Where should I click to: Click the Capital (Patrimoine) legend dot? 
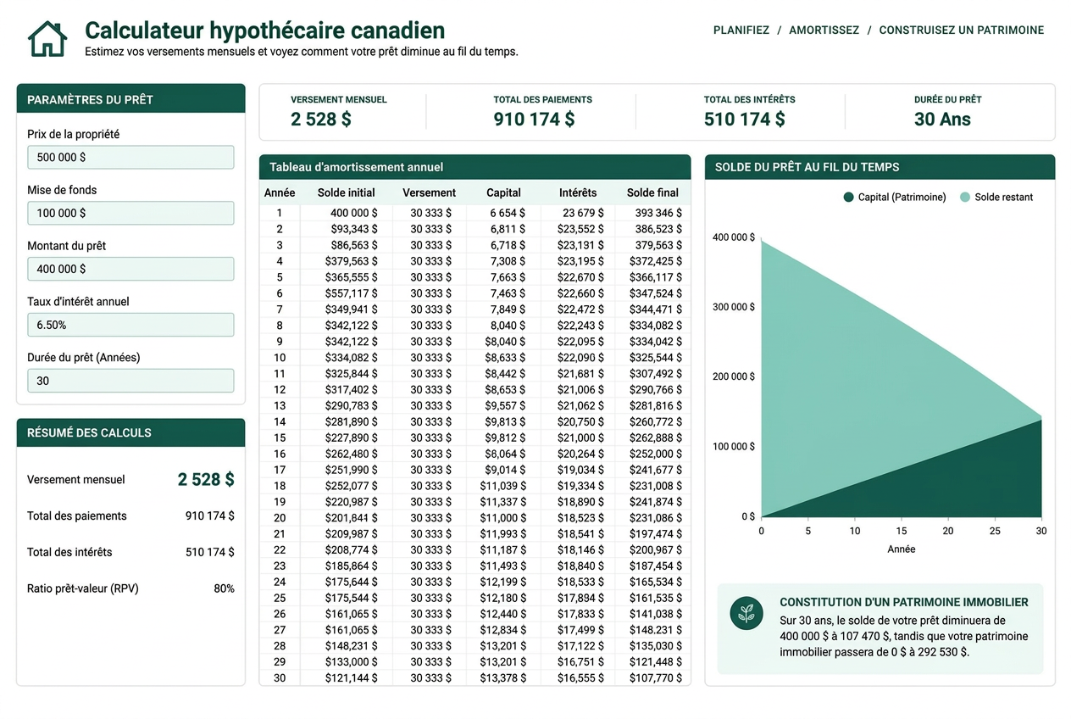848,197
